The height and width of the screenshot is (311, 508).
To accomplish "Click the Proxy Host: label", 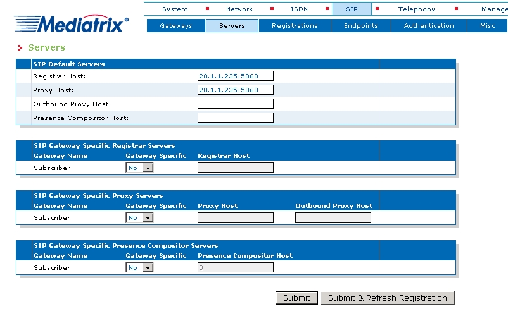I will [x=53, y=90].
